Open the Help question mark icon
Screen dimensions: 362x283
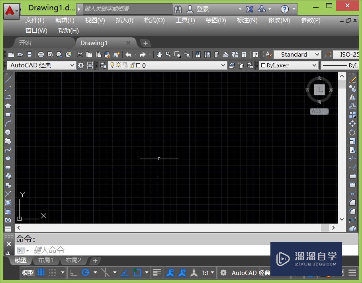click(284, 9)
